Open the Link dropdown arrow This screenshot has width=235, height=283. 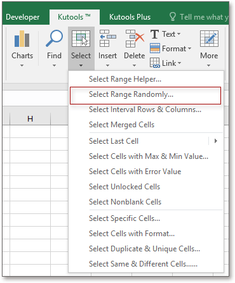(x=180, y=63)
